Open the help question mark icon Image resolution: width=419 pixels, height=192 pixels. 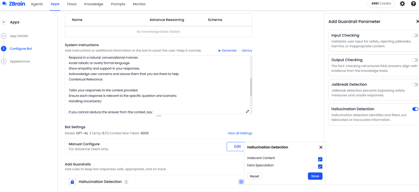click(x=413, y=4)
